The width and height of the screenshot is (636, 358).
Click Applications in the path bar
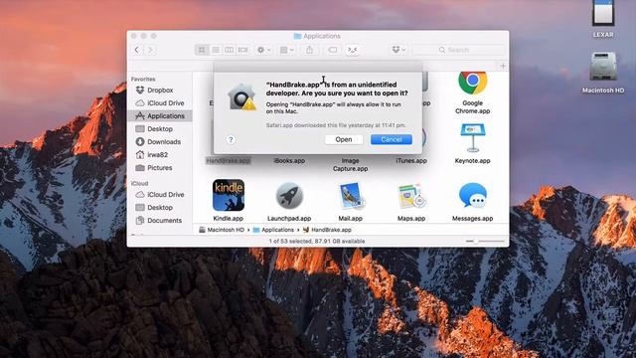pyautogui.click(x=273, y=230)
